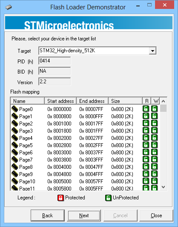Sort by the Name column header
The image size is (178, 227).
click(x=27, y=101)
